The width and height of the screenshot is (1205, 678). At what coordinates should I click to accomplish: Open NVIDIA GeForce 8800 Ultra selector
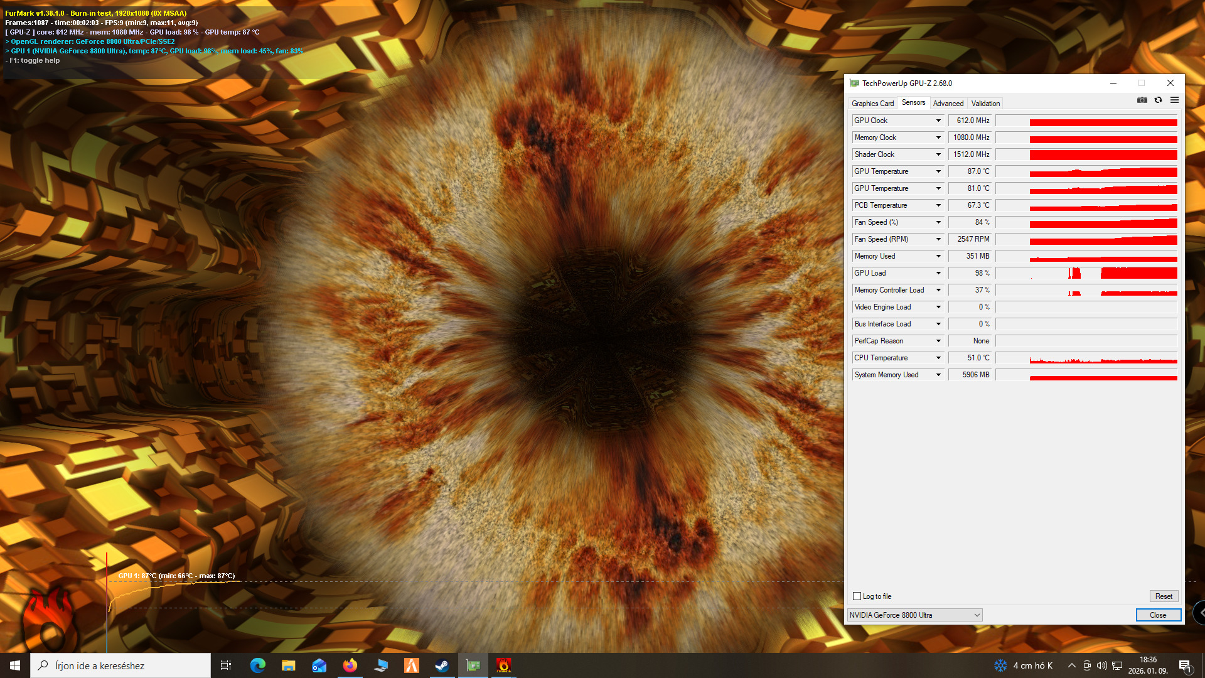pos(914,615)
